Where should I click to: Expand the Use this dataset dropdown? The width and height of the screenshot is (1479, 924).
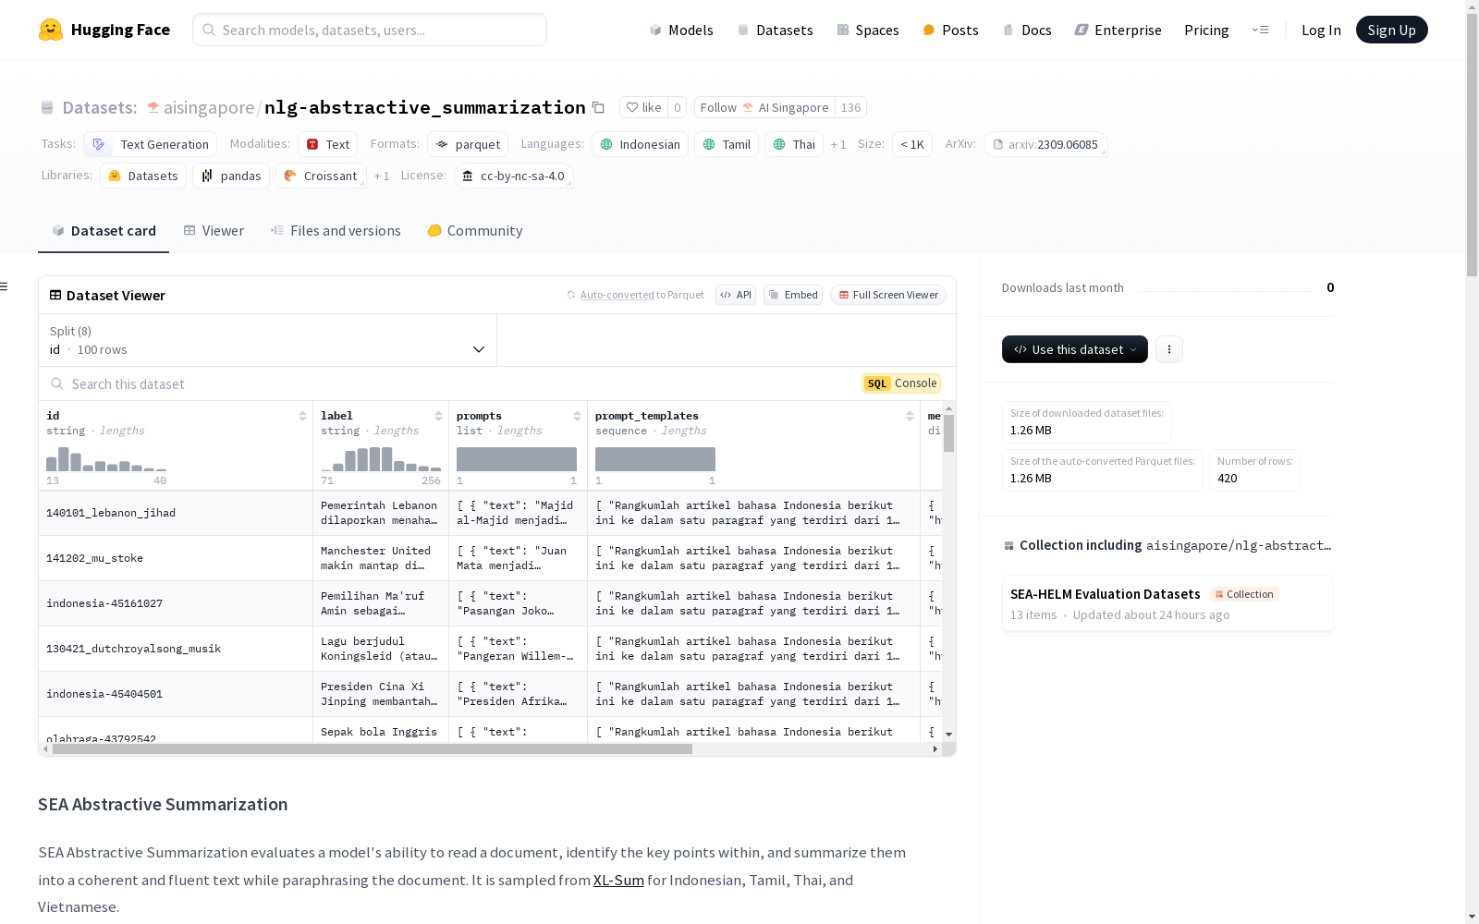1075,349
